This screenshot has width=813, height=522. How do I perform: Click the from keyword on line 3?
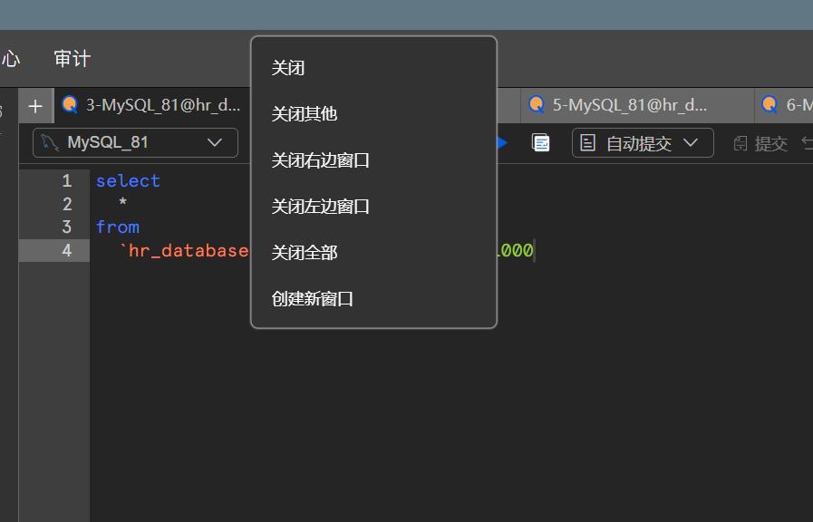click(x=118, y=227)
